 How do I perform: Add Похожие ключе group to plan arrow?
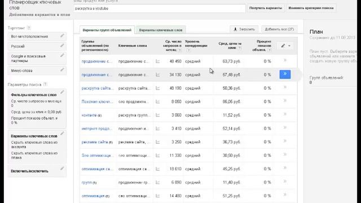[x=285, y=101]
